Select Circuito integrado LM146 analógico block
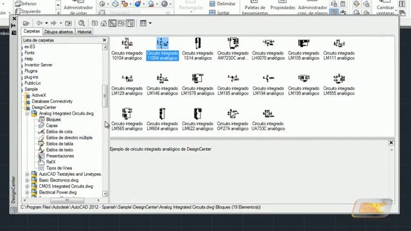This screenshot has height=231, width=411. (162, 85)
